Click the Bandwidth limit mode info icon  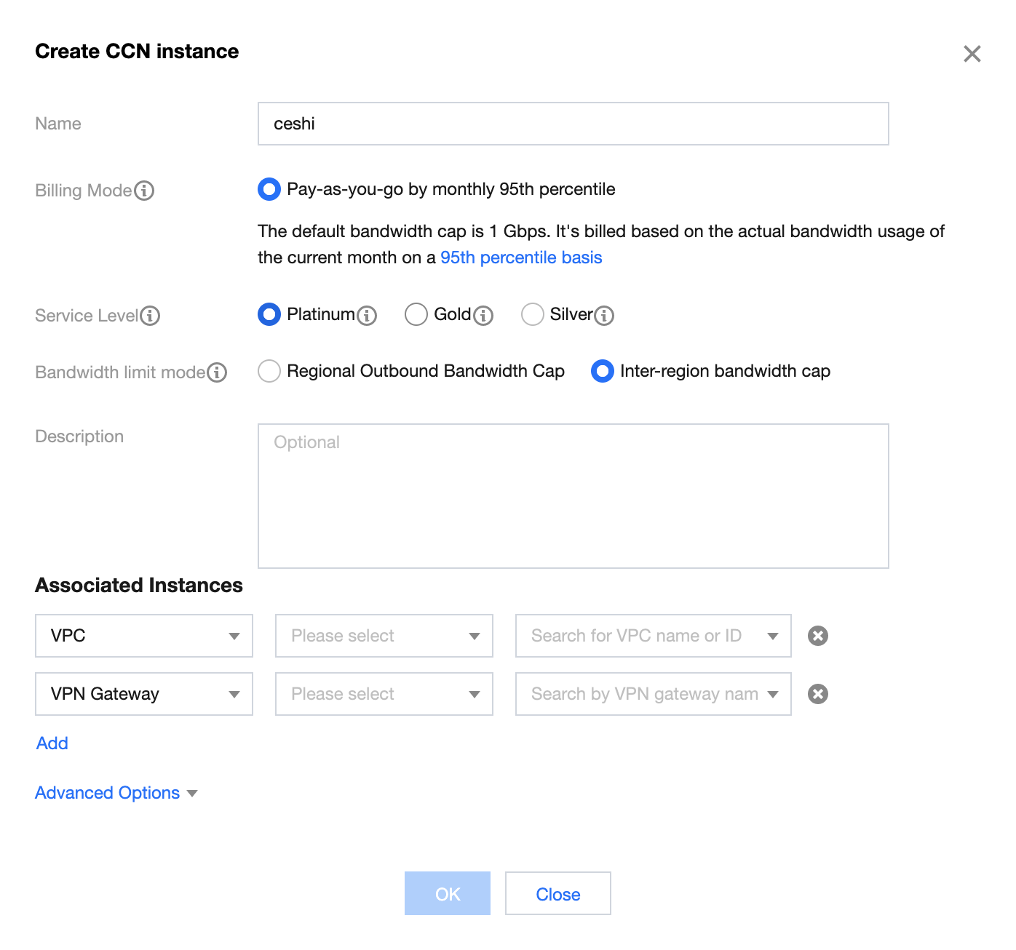point(217,372)
